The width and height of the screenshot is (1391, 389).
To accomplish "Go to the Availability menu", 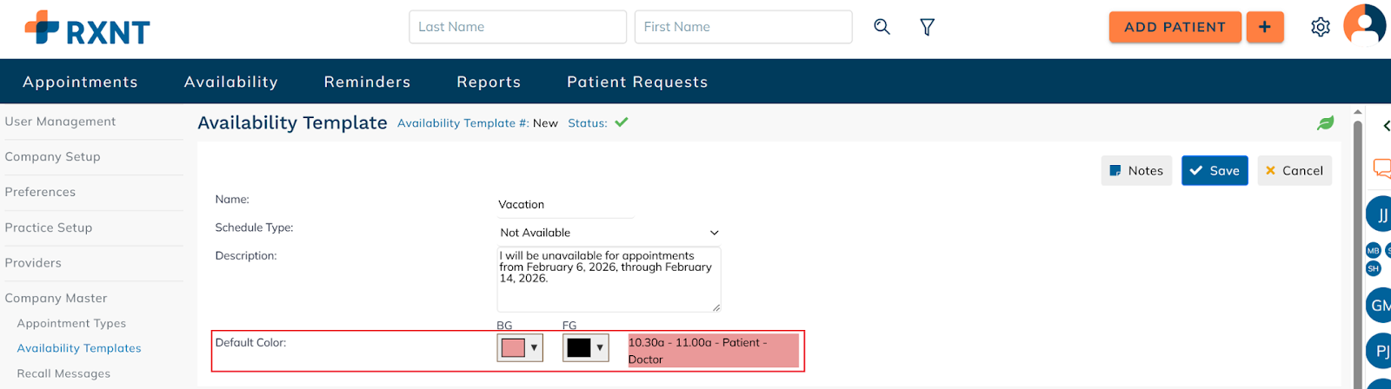I will (x=230, y=82).
